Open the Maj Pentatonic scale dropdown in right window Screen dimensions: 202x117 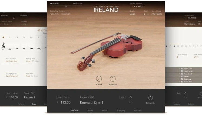tap(190, 24)
